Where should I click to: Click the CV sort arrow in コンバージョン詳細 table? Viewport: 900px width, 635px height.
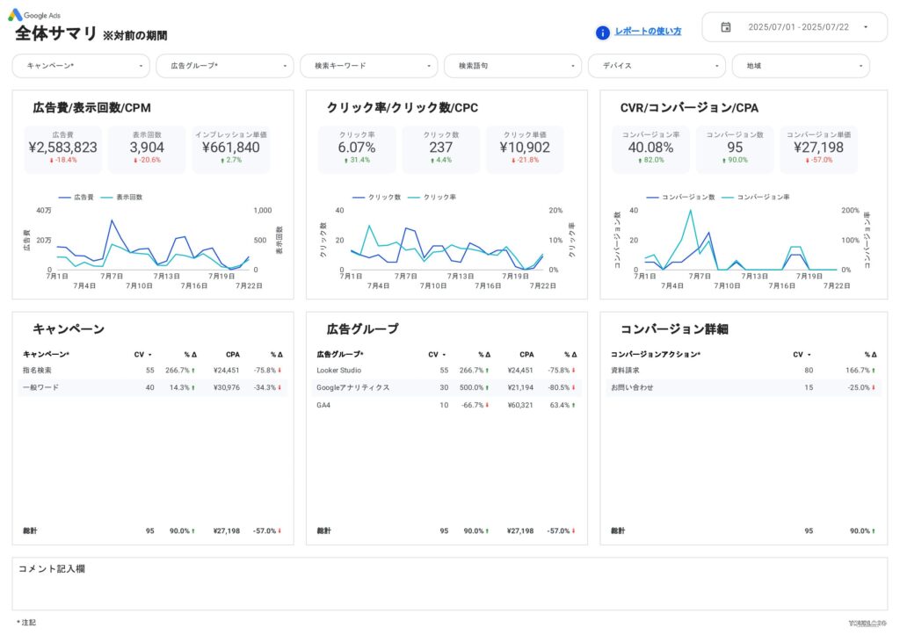coord(809,354)
